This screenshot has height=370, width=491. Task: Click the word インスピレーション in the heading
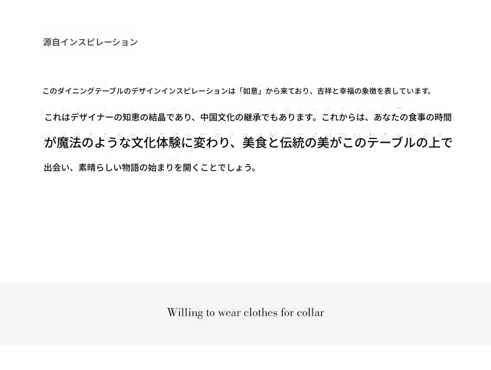point(99,42)
